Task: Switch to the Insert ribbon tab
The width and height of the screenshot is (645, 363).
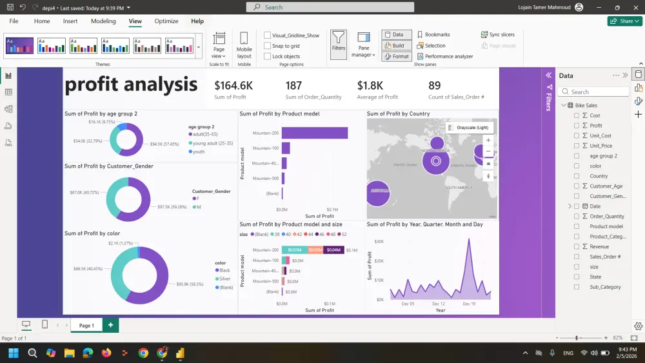Action: tap(70, 21)
